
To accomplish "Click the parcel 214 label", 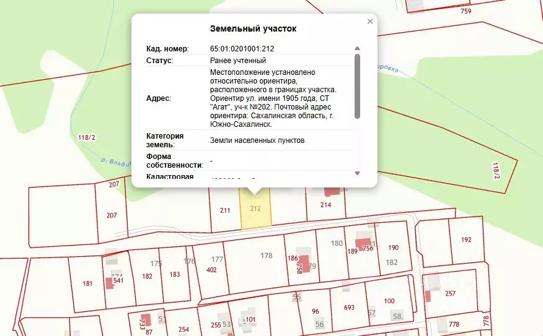I will (x=325, y=205).
